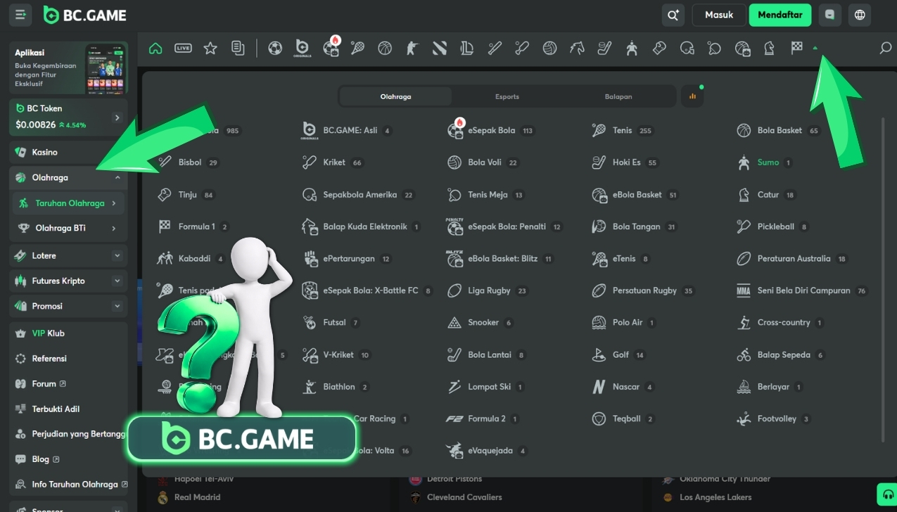Expand the BC Token price chevron

coord(117,117)
